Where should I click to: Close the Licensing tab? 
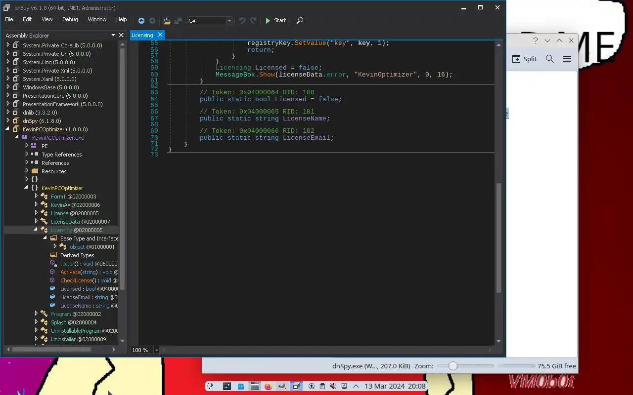(160, 35)
